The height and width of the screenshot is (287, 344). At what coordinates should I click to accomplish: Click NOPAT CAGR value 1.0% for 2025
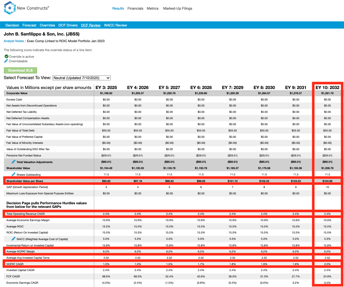[106, 264]
